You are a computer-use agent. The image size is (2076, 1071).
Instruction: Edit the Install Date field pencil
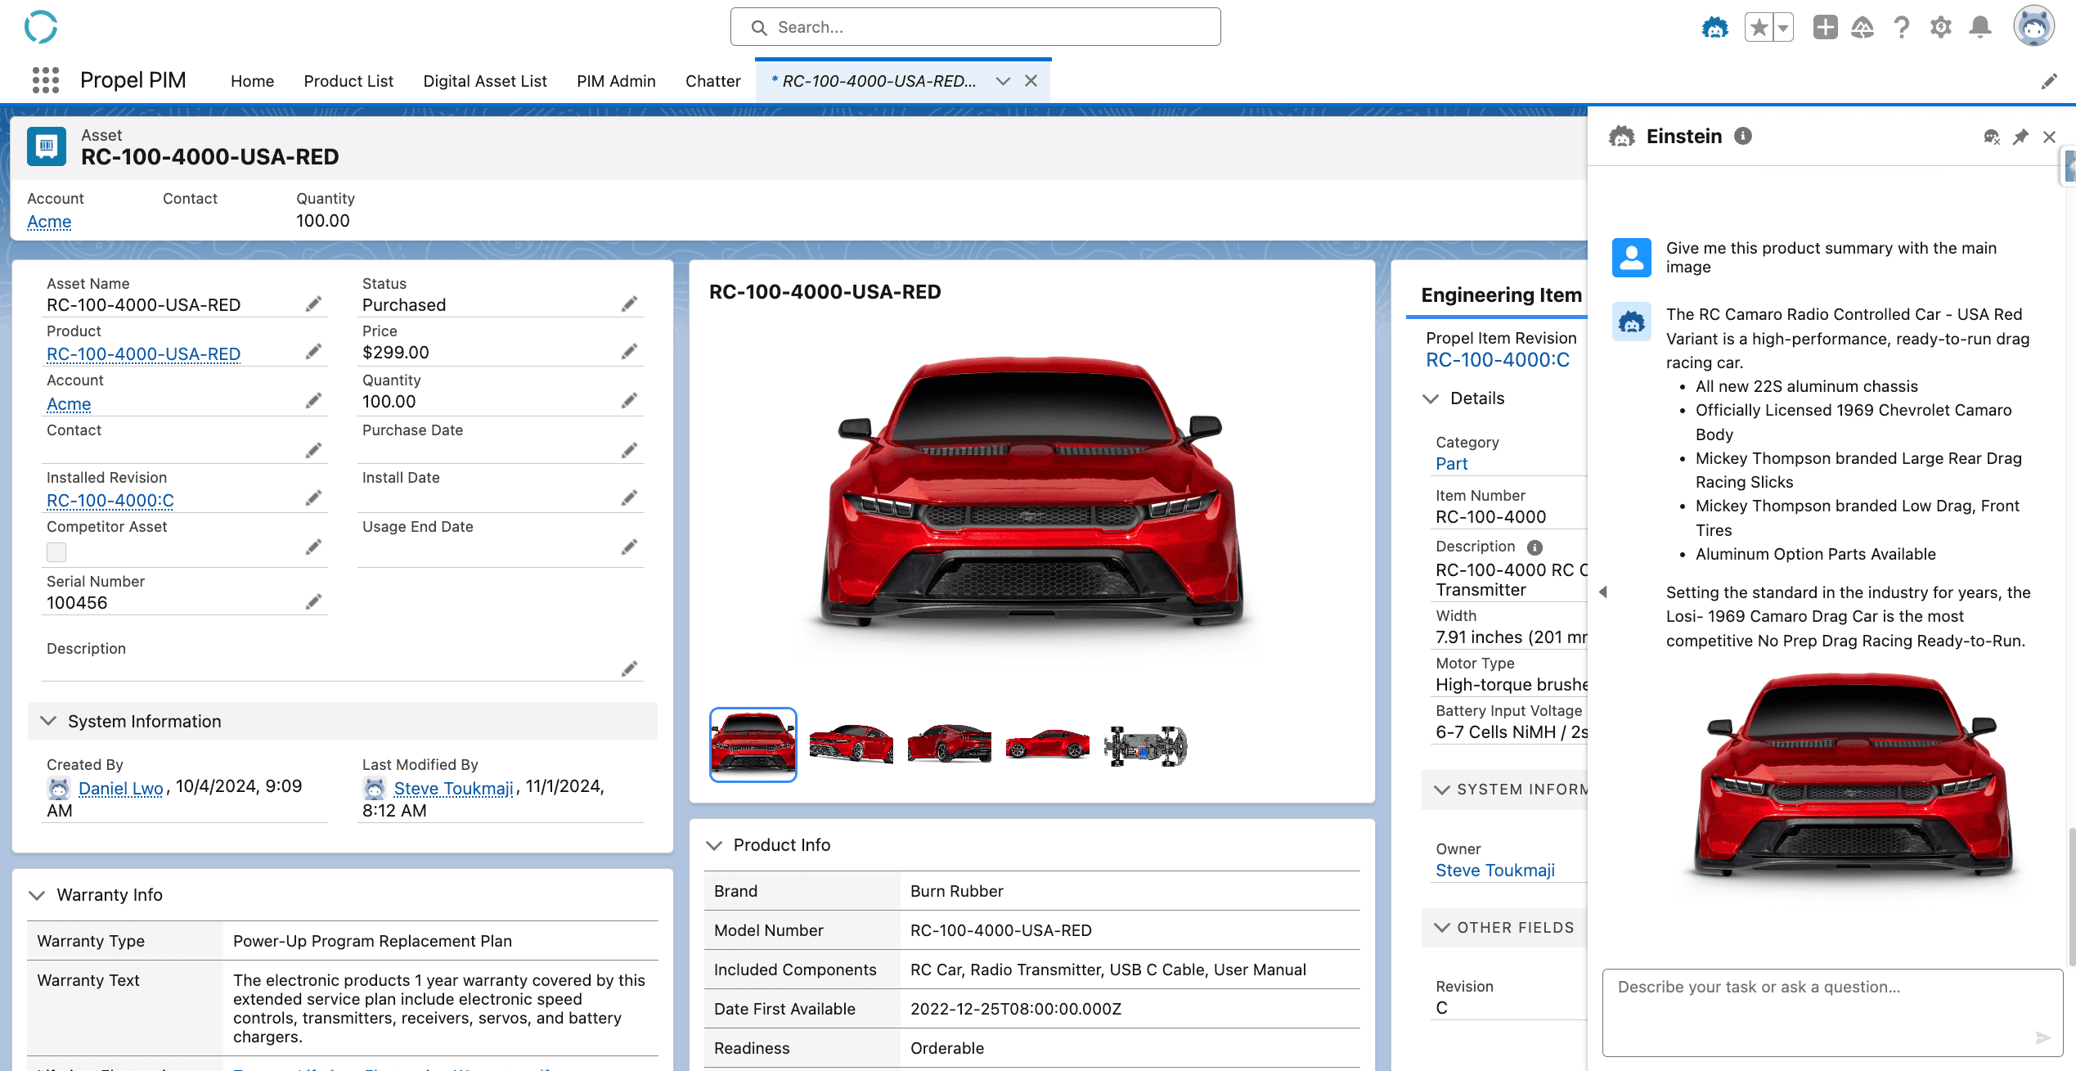(629, 498)
